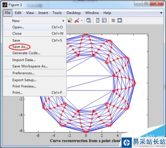Open the Desktop menu
The image size is (166, 148).
pyautogui.click(x=74, y=13)
